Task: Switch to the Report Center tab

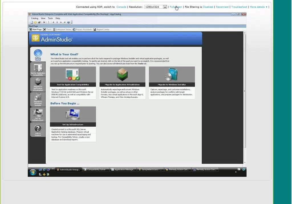Action: pyautogui.click(x=102, y=30)
